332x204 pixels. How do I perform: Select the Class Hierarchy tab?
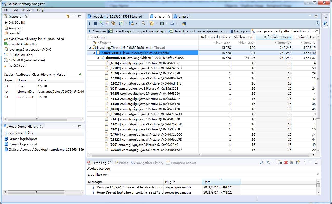[43, 74]
